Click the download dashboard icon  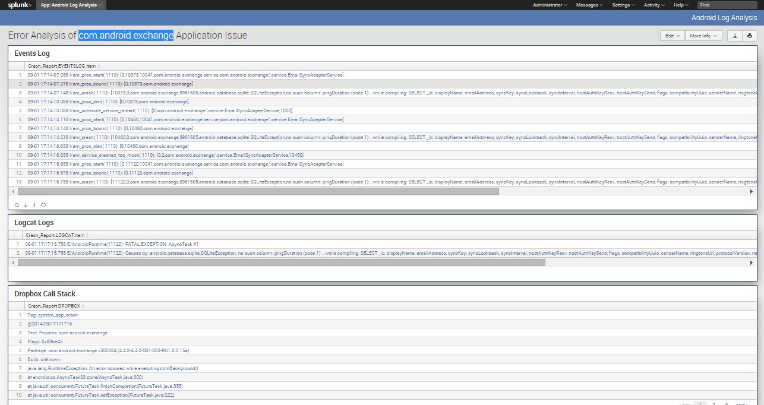click(735, 36)
